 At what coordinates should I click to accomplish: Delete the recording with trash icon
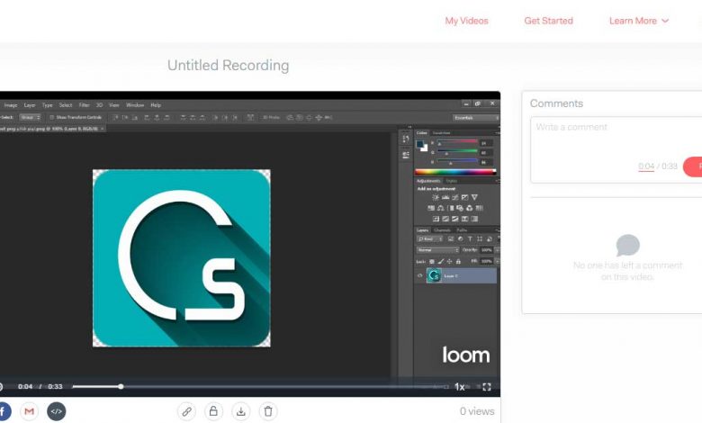(268, 411)
